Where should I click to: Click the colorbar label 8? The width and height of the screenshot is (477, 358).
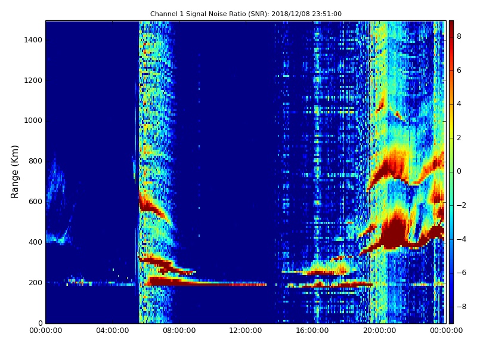click(x=459, y=36)
